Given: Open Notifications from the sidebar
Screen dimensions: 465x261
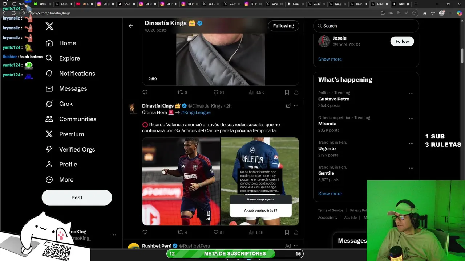Looking at the screenshot, I should point(70,74).
